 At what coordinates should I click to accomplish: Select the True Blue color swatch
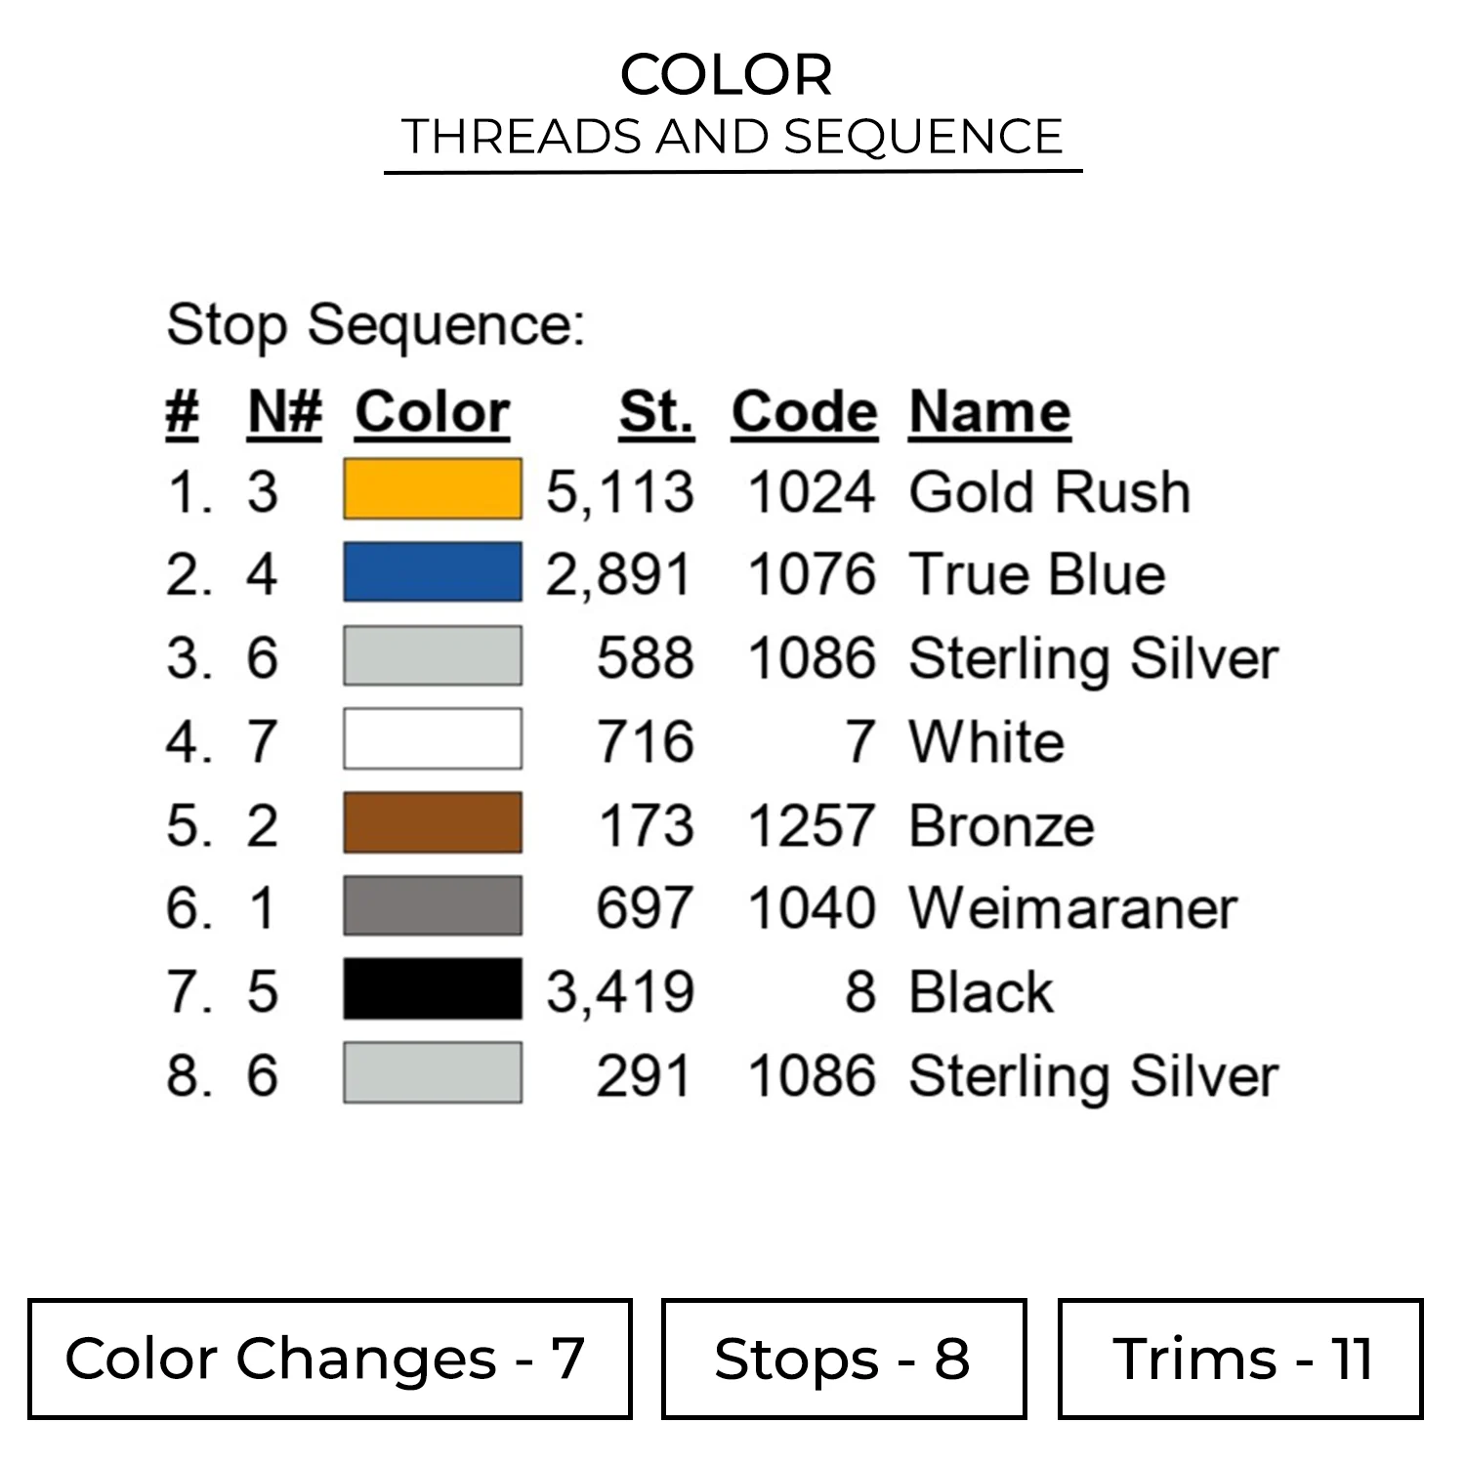(x=432, y=572)
